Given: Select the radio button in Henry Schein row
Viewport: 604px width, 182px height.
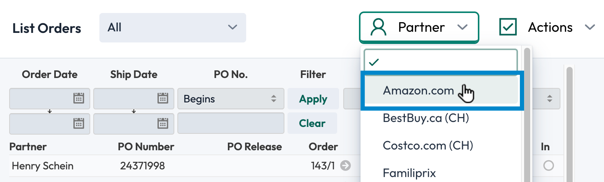Looking at the screenshot, I should (x=549, y=166).
